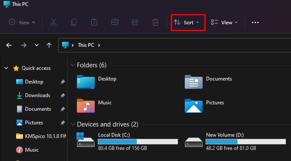Click the "80.4 GB free of 156 GB" text
Screen dimensions: 291x161
point(122,148)
